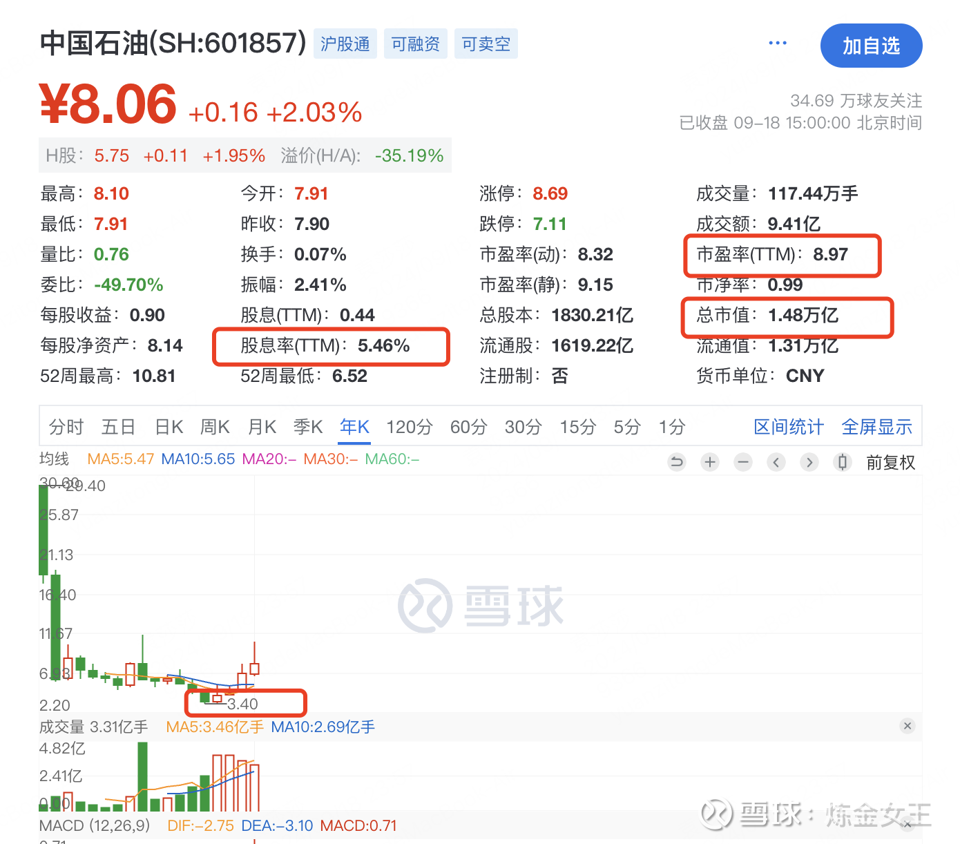The height and width of the screenshot is (844, 960).
Task: Click the 涨停 value 8.69
Action: tap(550, 193)
